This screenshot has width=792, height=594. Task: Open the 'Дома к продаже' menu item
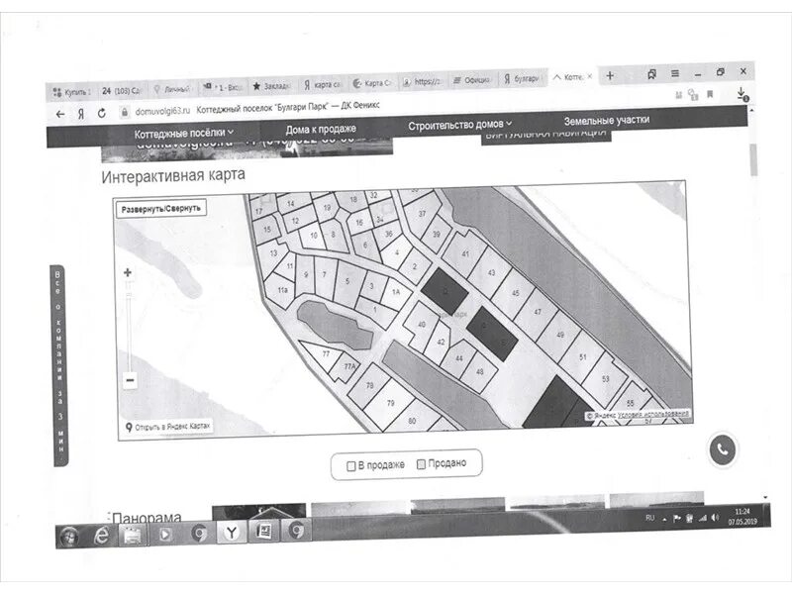point(321,130)
